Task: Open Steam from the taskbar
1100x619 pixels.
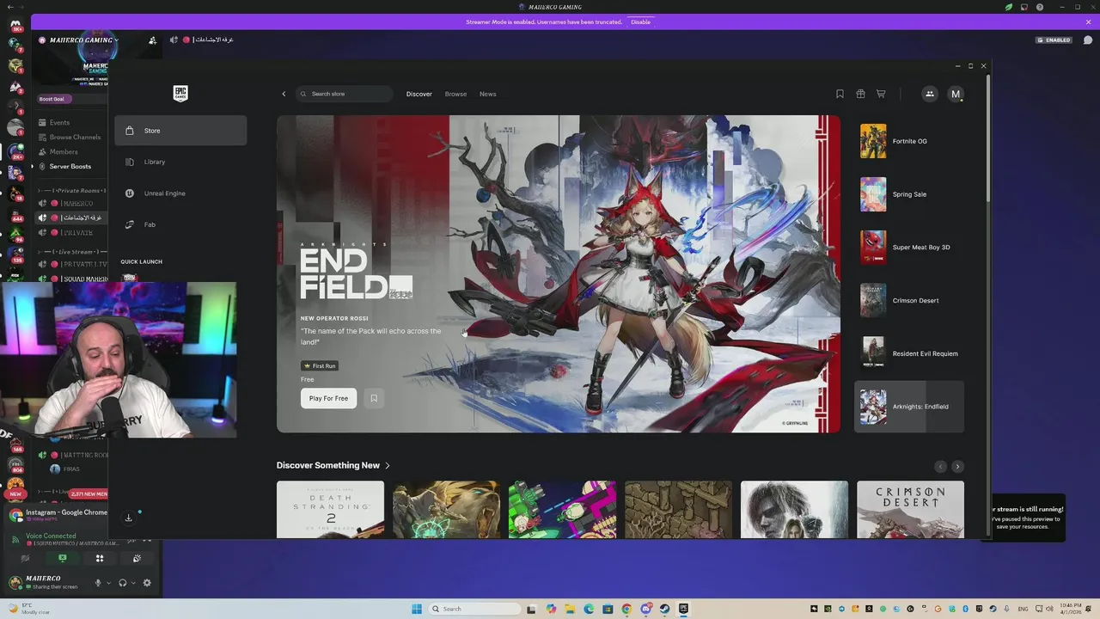Action: tap(664, 609)
